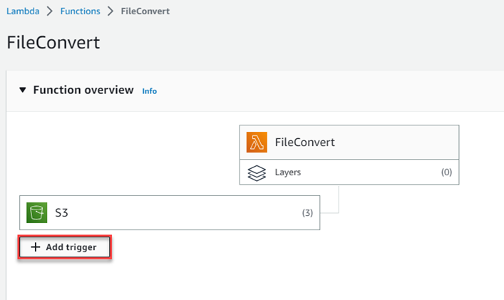Screen dimensions: 504x300
Task: Click the green S3 bucket icon
Action: pos(36,212)
